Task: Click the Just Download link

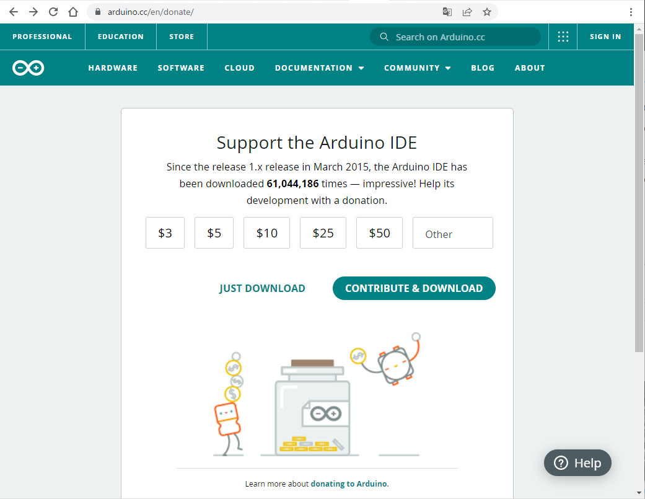Action: [x=262, y=288]
